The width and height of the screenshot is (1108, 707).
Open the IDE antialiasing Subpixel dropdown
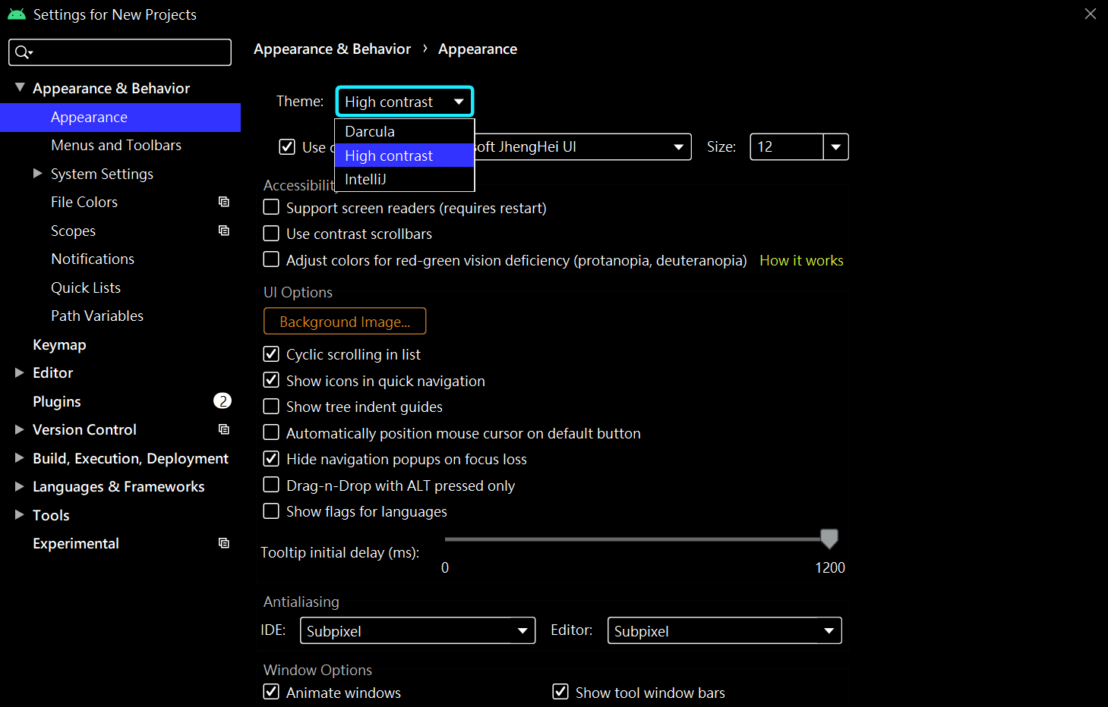(418, 630)
